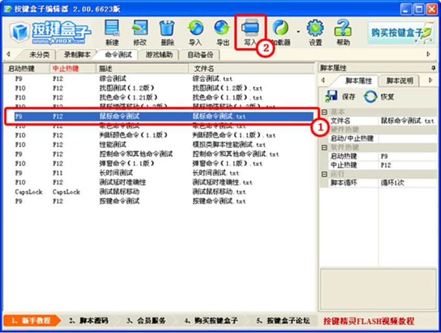Click the 启动/中止热键 value field

408,138
